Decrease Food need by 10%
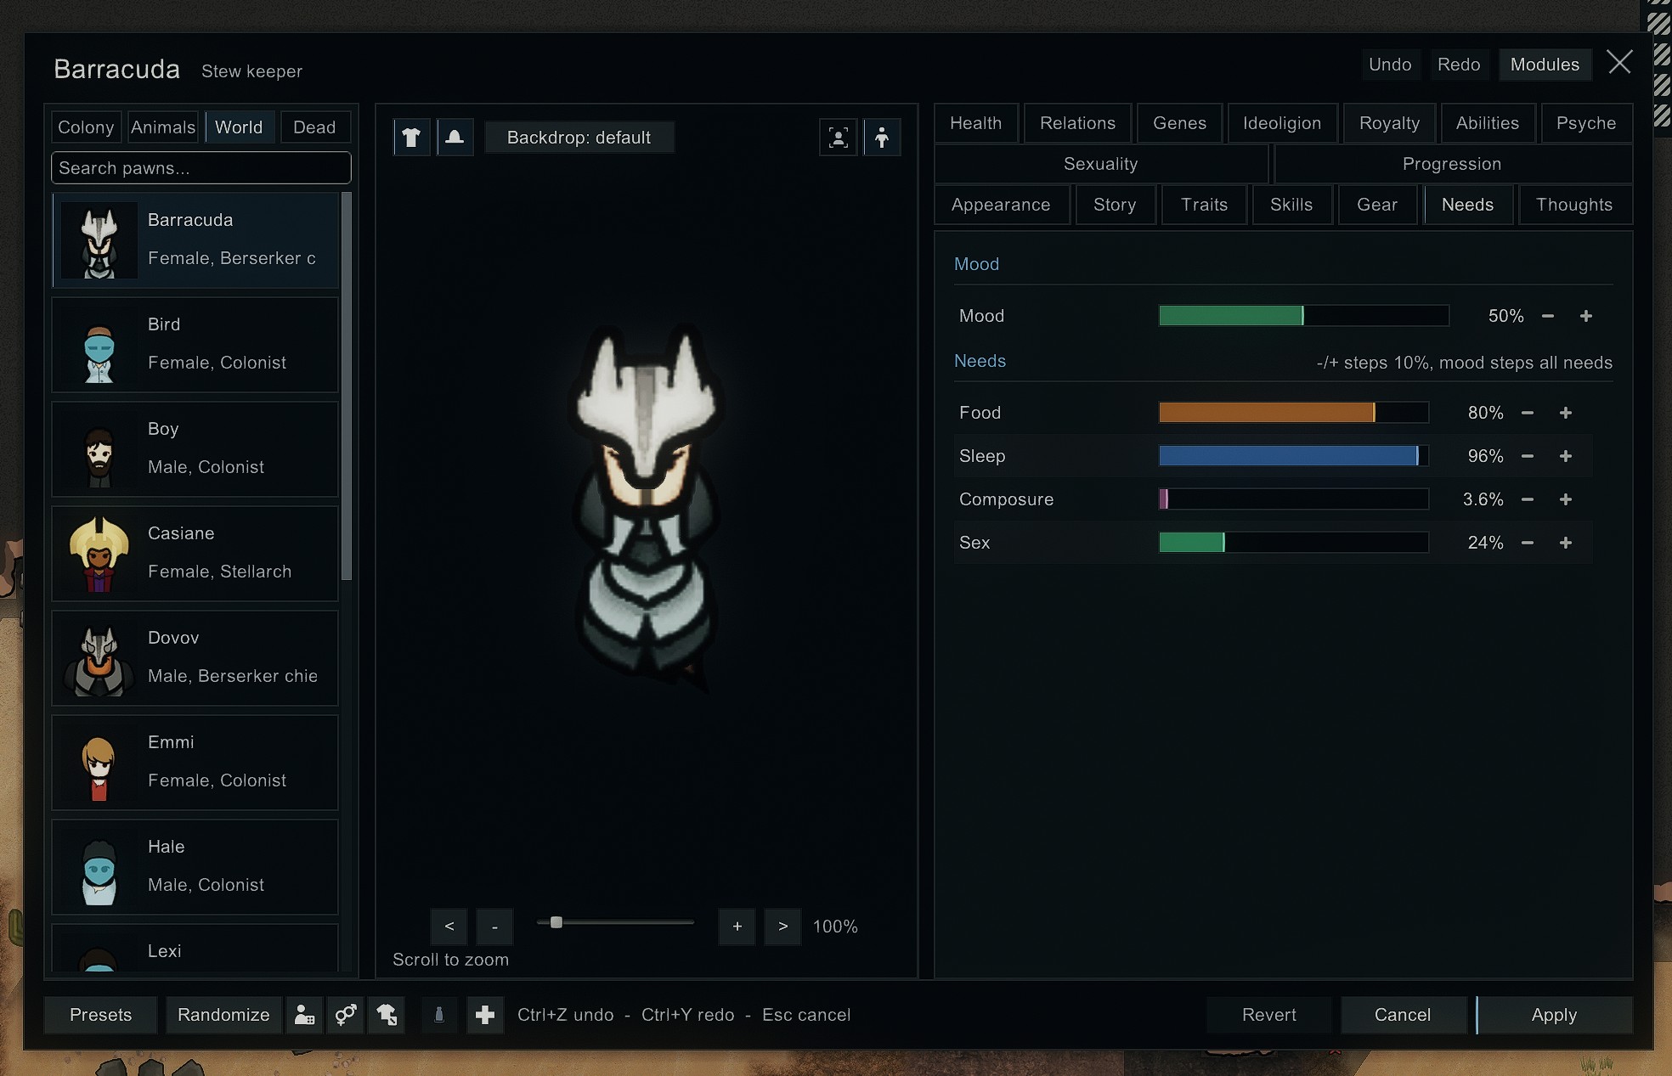1672x1076 pixels. click(x=1528, y=413)
